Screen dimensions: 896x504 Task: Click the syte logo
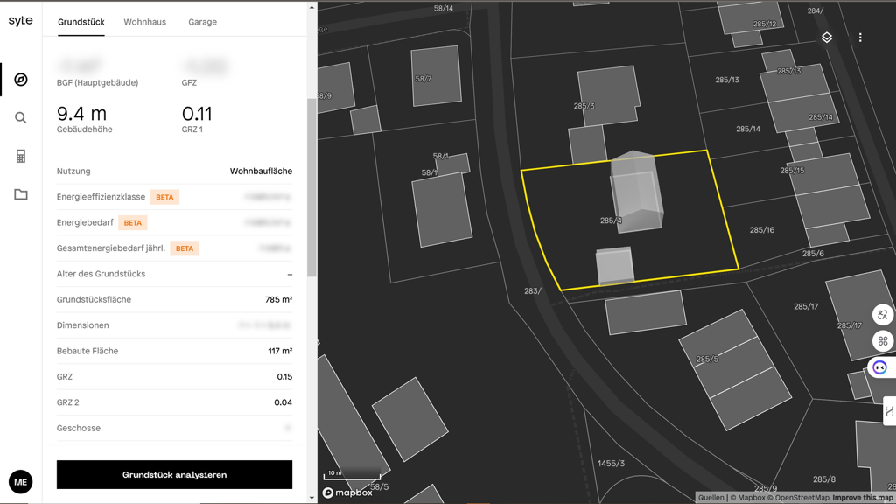pyautogui.click(x=21, y=21)
